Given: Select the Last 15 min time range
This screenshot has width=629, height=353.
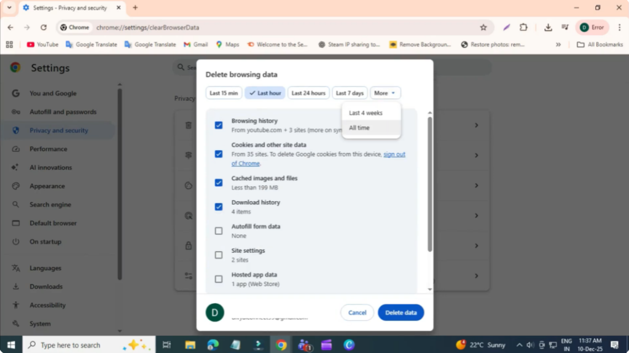Looking at the screenshot, I should 224,93.
